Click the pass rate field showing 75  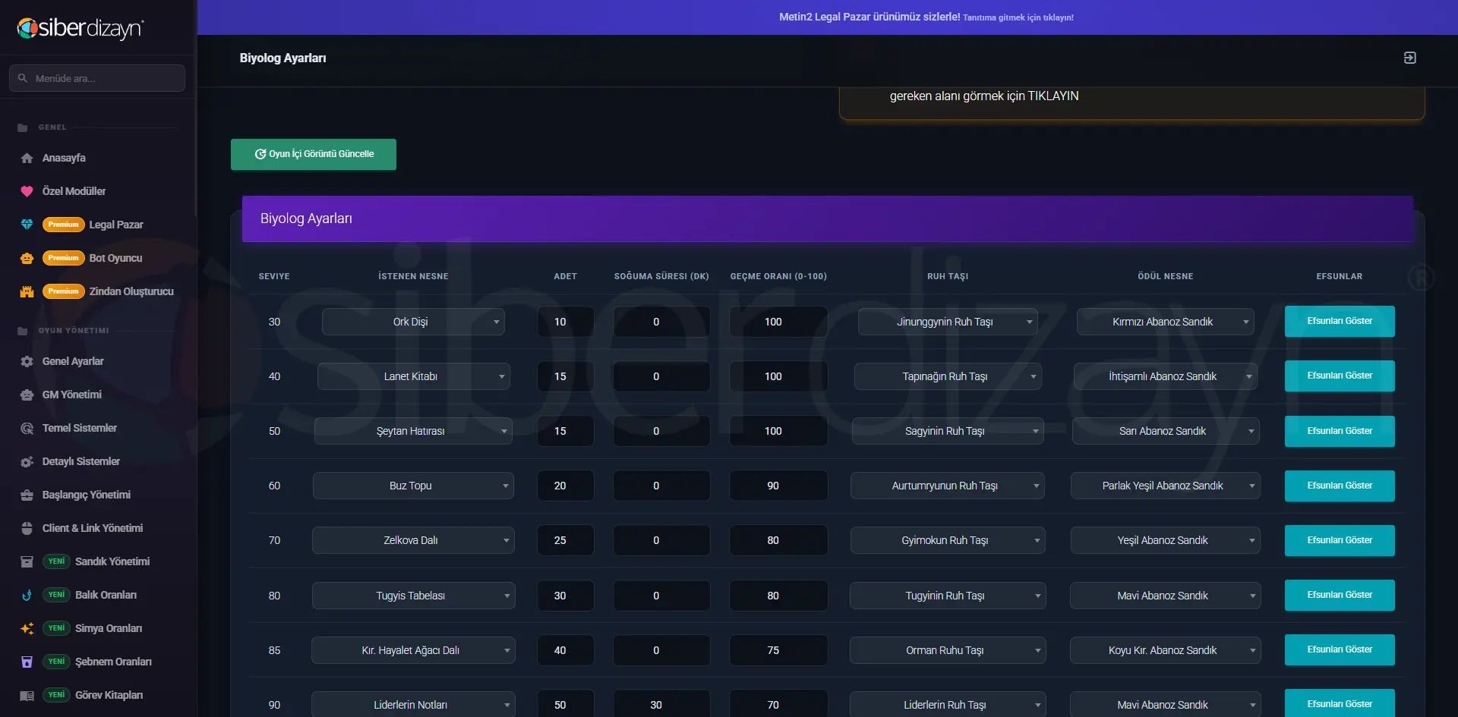click(778, 650)
